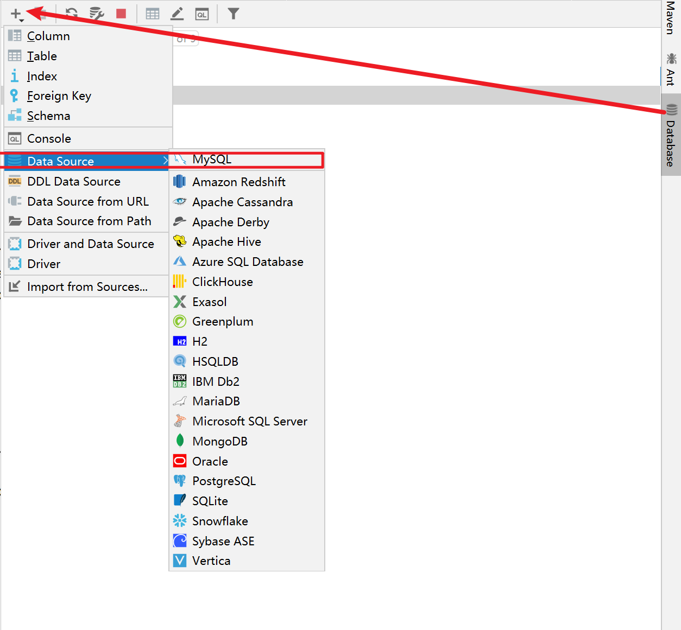681x630 pixels.
Task: Open the New (plus) dropdown in toolbar
Action: (x=17, y=14)
